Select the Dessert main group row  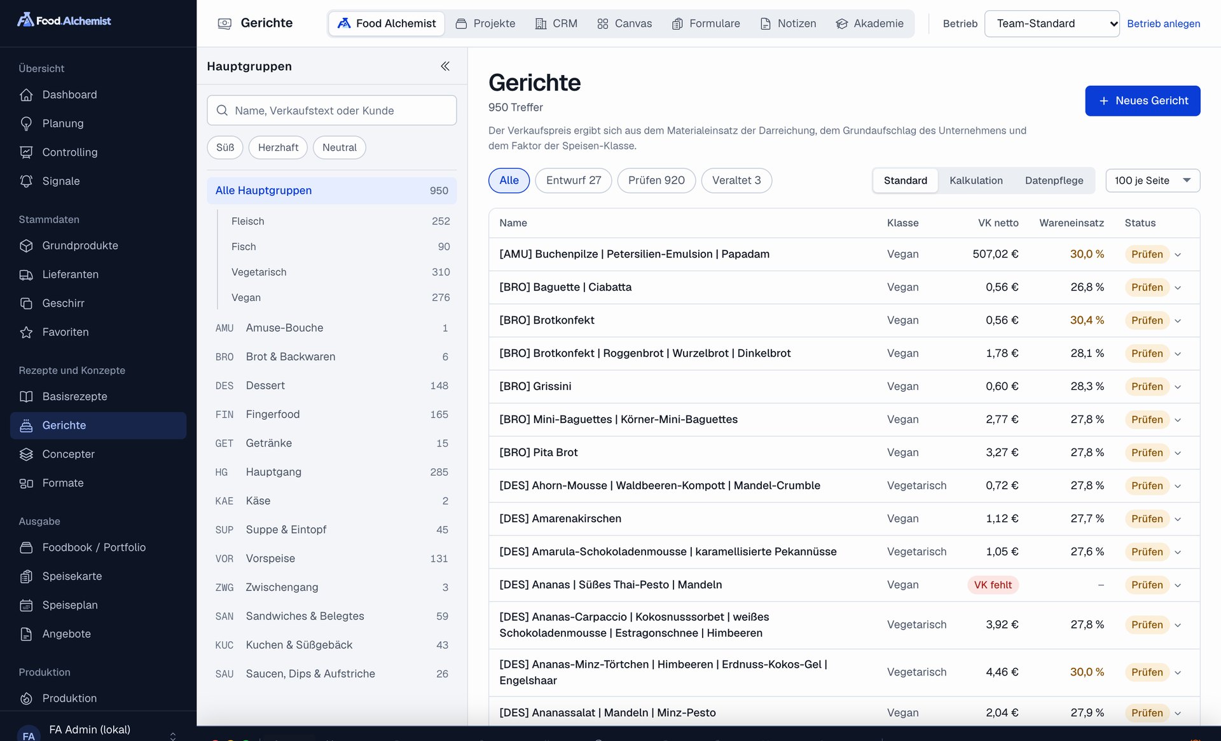331,386
